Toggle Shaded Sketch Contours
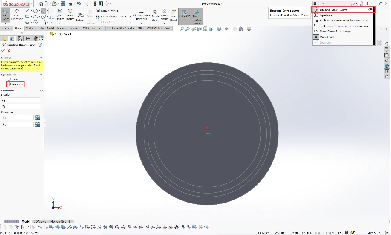The image size is (391, 235). 197,17
